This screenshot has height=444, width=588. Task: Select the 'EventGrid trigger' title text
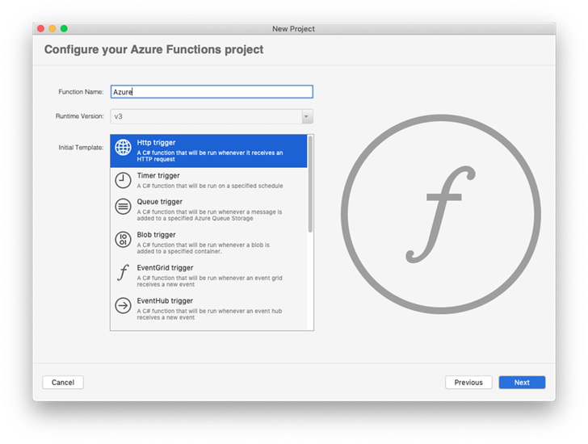pos(165,268)
